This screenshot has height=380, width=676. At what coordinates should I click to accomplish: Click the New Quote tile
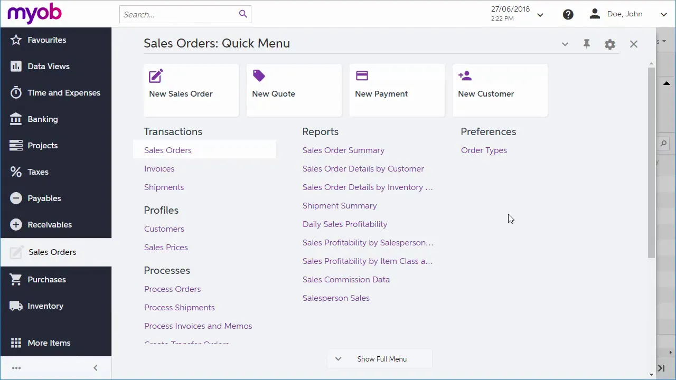click(x=294, y=90)
